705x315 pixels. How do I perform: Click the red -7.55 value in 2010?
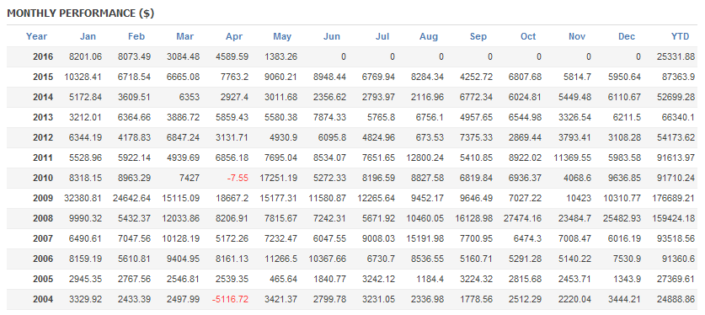237,179
